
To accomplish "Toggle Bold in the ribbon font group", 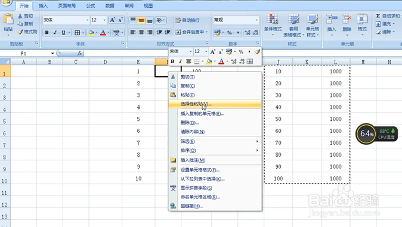I will pos(47,33).
